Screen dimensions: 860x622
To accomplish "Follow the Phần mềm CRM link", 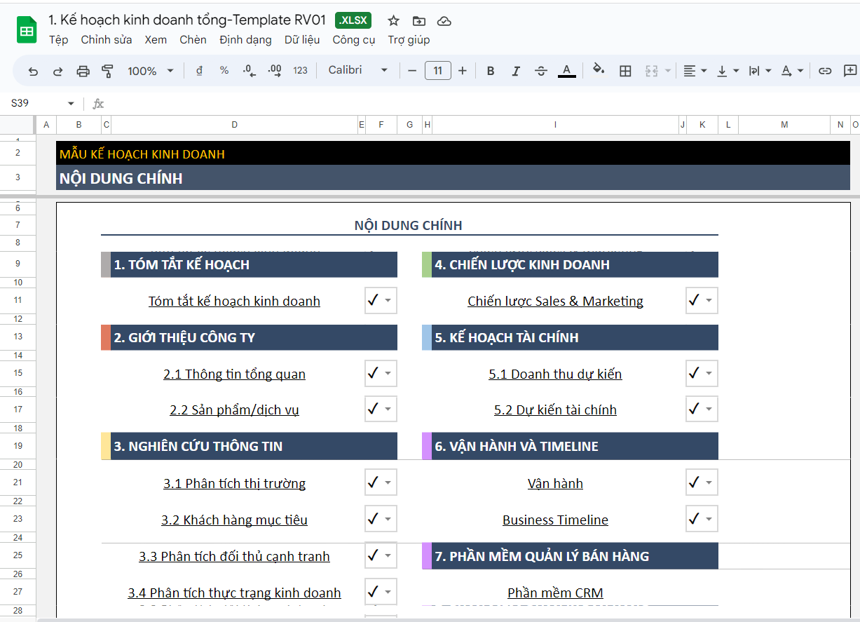I will [555, 593].
